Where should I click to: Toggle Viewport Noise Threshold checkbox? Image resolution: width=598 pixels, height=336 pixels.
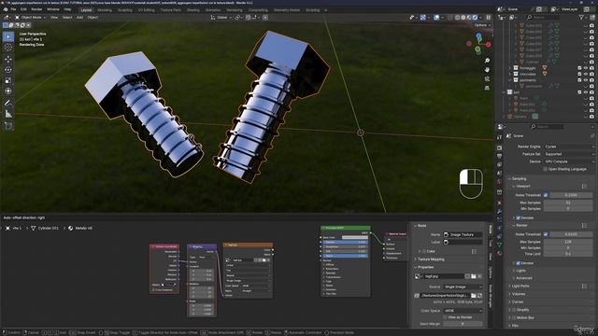point(546,195)
